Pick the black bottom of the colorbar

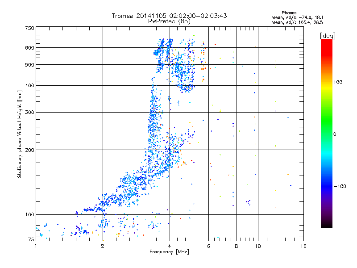point(327,225)
